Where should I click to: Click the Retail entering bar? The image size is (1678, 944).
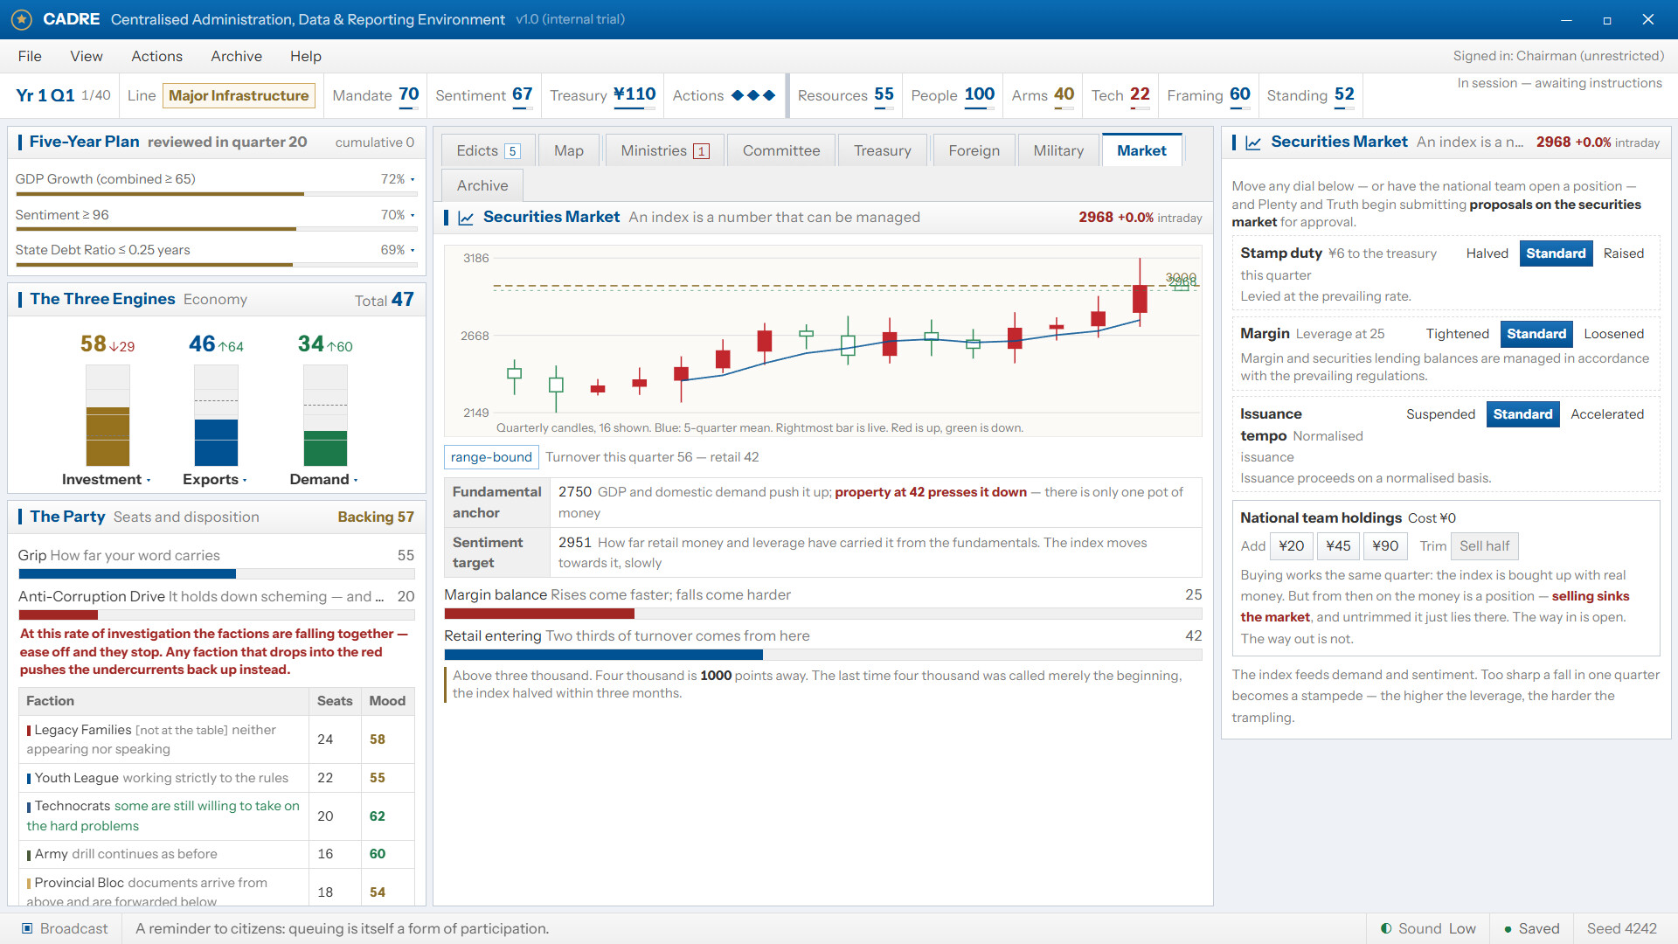pyautogui.click(x=822, y=655)
